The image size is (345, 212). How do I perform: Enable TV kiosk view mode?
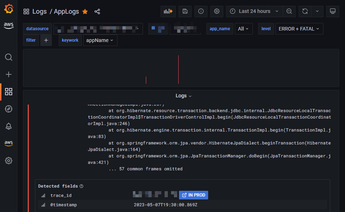coord(332,11)
